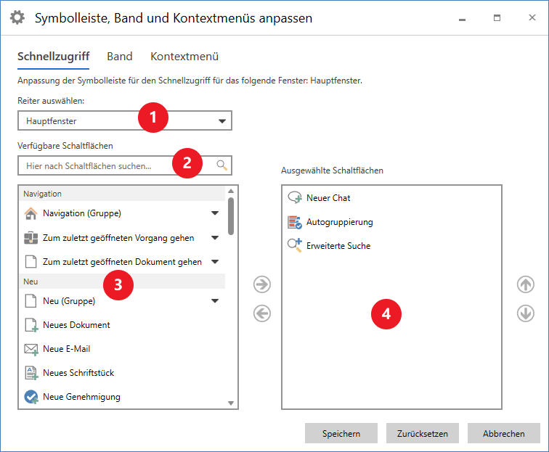This screenshot has height=452, width=549.
Task: Click the list scrollbar up arrow
Action: 231,191
